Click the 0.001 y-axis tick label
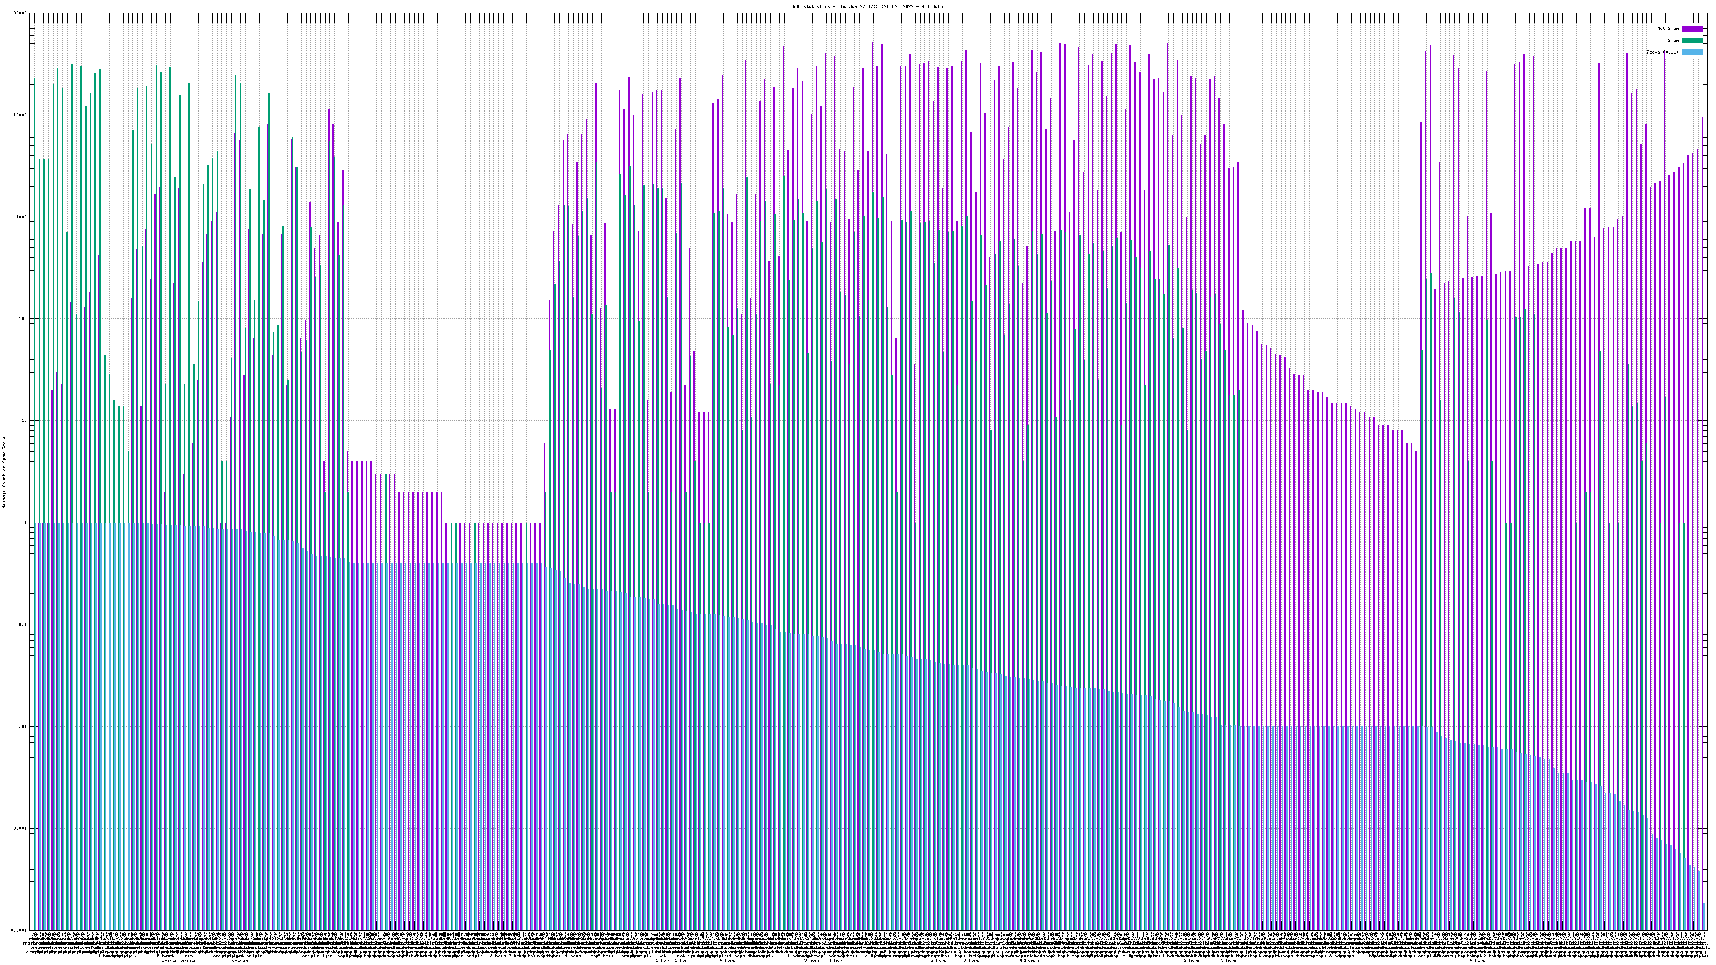 click(x=21, y=828)
